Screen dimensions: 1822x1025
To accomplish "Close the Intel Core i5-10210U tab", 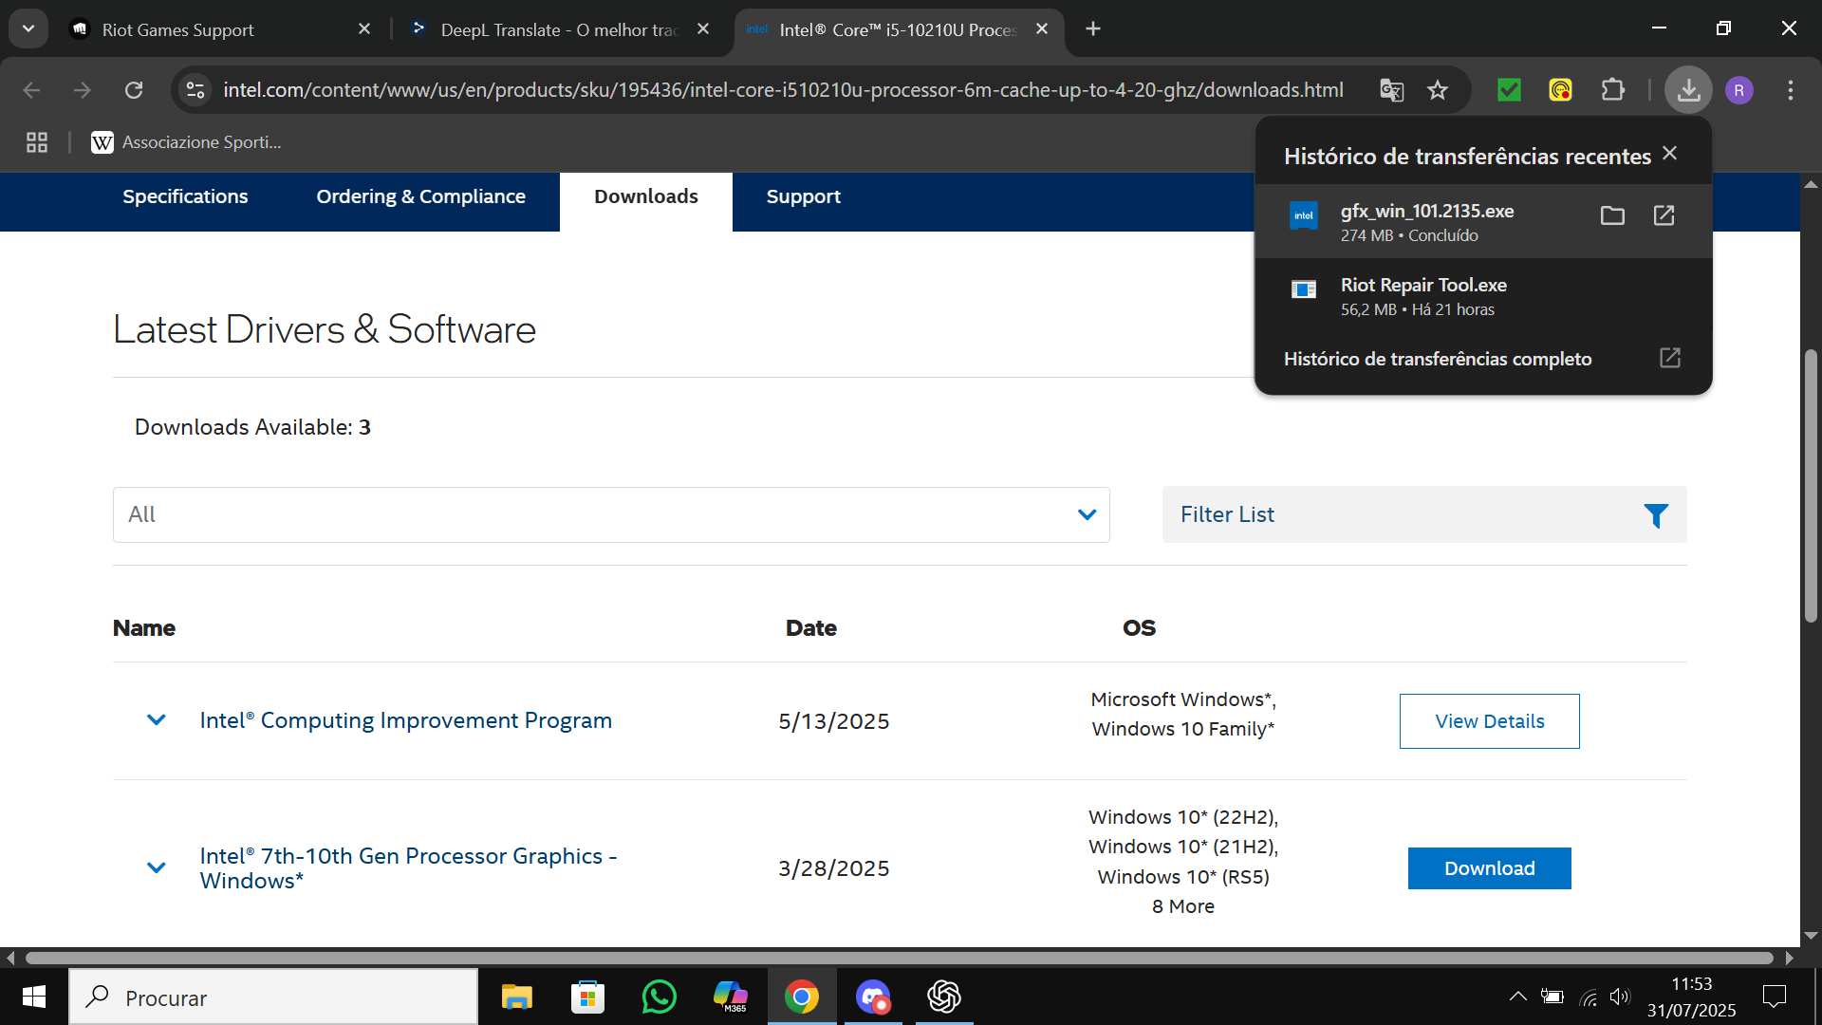I will (x=1042, y=29).
